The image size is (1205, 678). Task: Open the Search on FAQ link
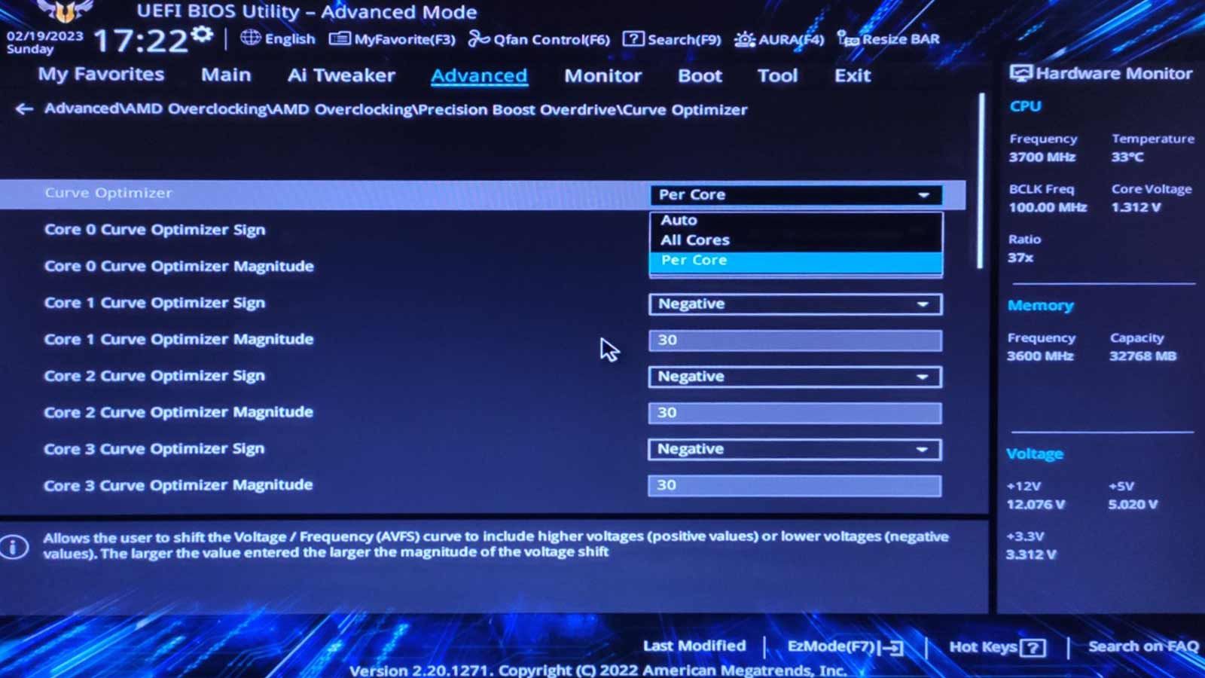[1143, 646]
